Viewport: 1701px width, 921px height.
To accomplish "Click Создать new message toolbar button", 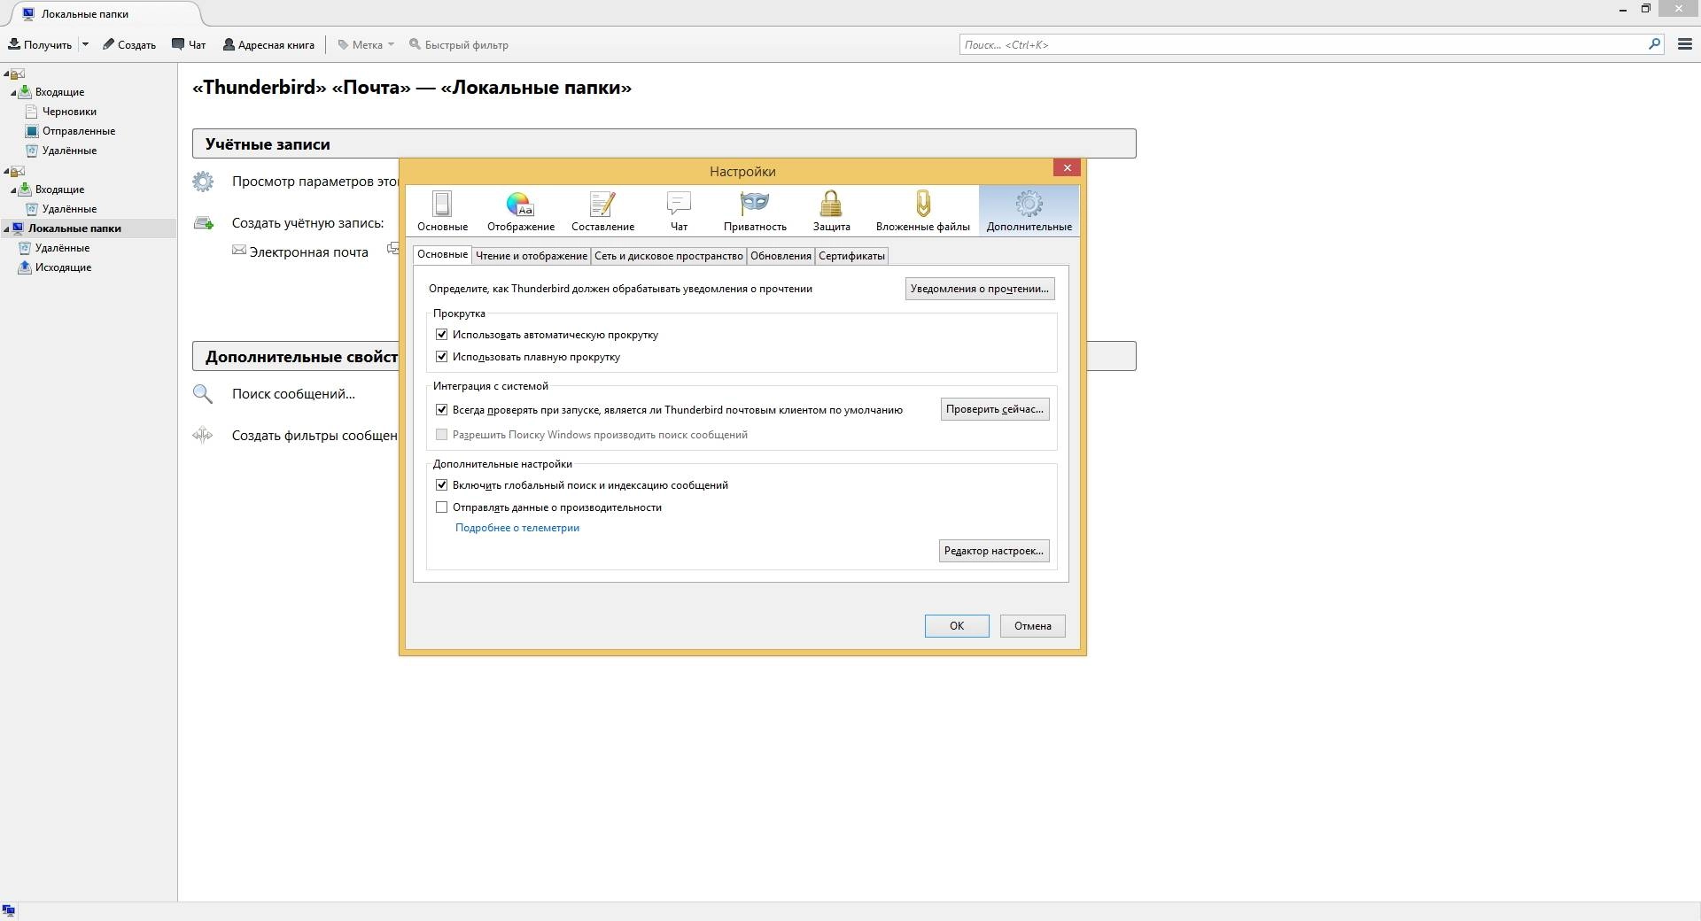I will coord(129,44).
